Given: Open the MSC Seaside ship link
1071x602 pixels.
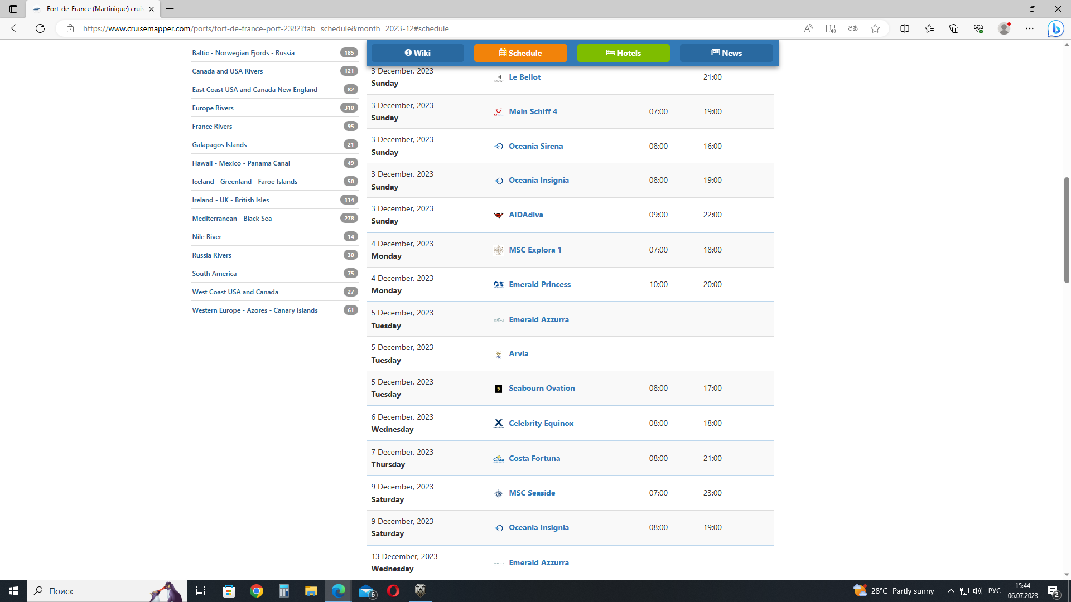Looking at the screenshot, I should coord(532,493).
